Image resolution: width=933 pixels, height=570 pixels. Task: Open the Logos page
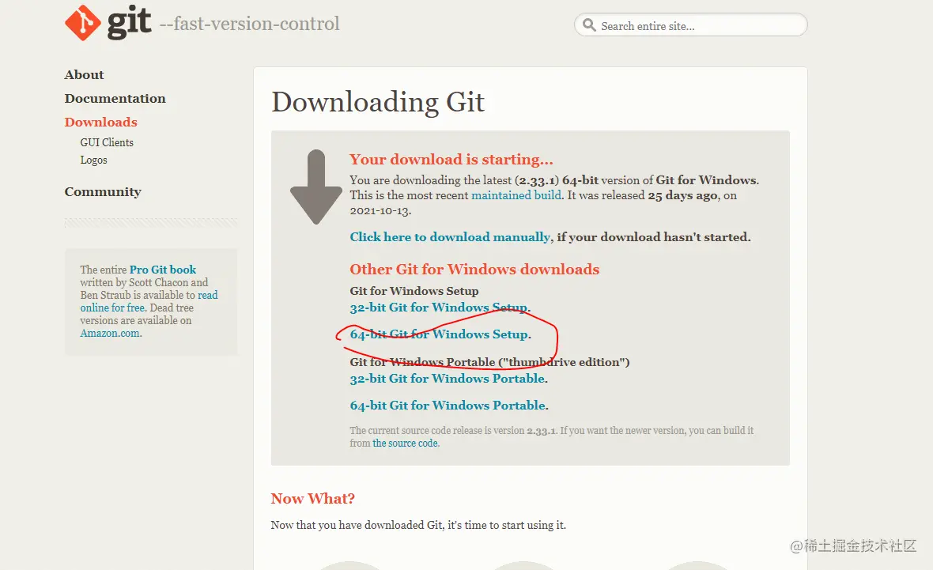click(93, 160)
